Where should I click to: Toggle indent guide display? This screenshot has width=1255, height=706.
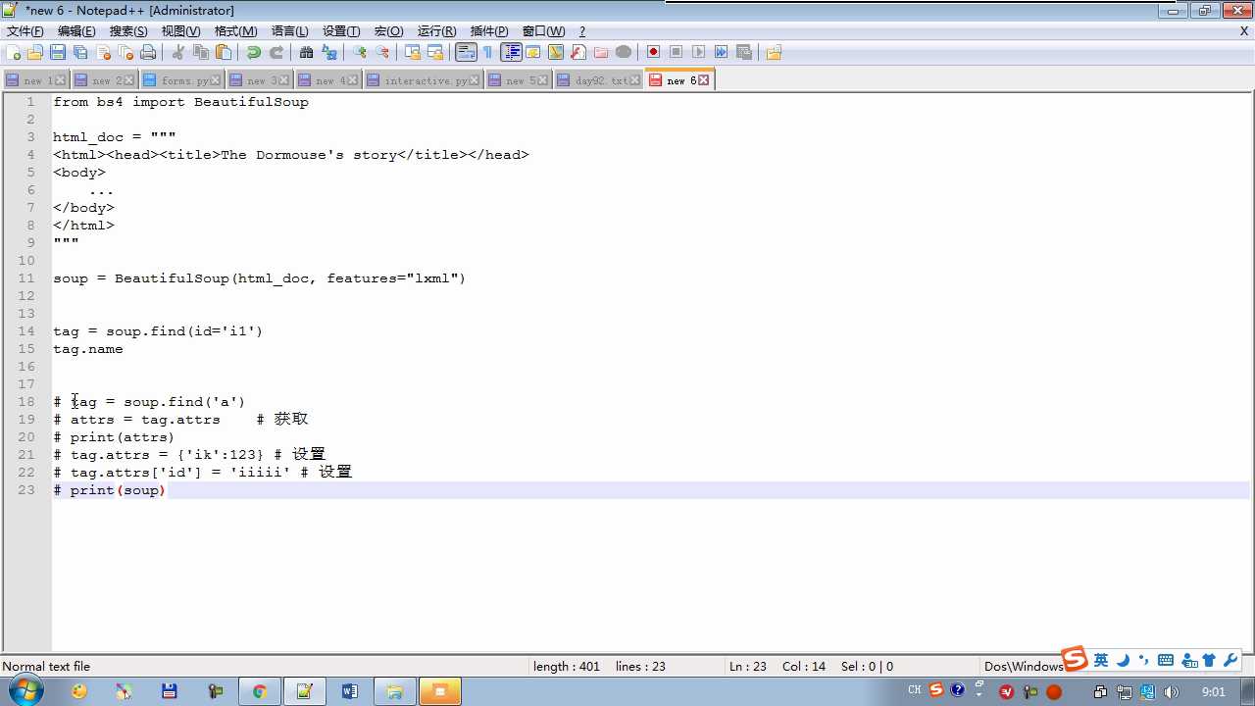click(511, 52)
